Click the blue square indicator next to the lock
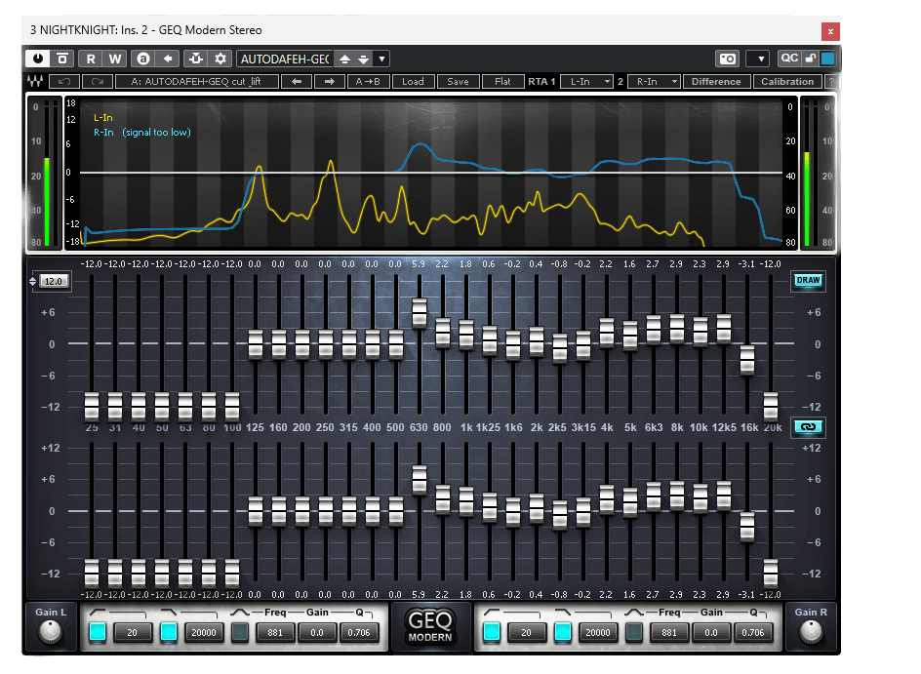This screenshot has height=674, width=921. [x=827, y=59]
